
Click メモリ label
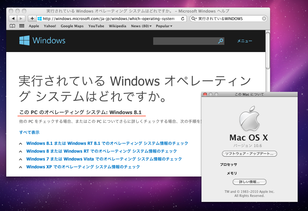(232, 173)
